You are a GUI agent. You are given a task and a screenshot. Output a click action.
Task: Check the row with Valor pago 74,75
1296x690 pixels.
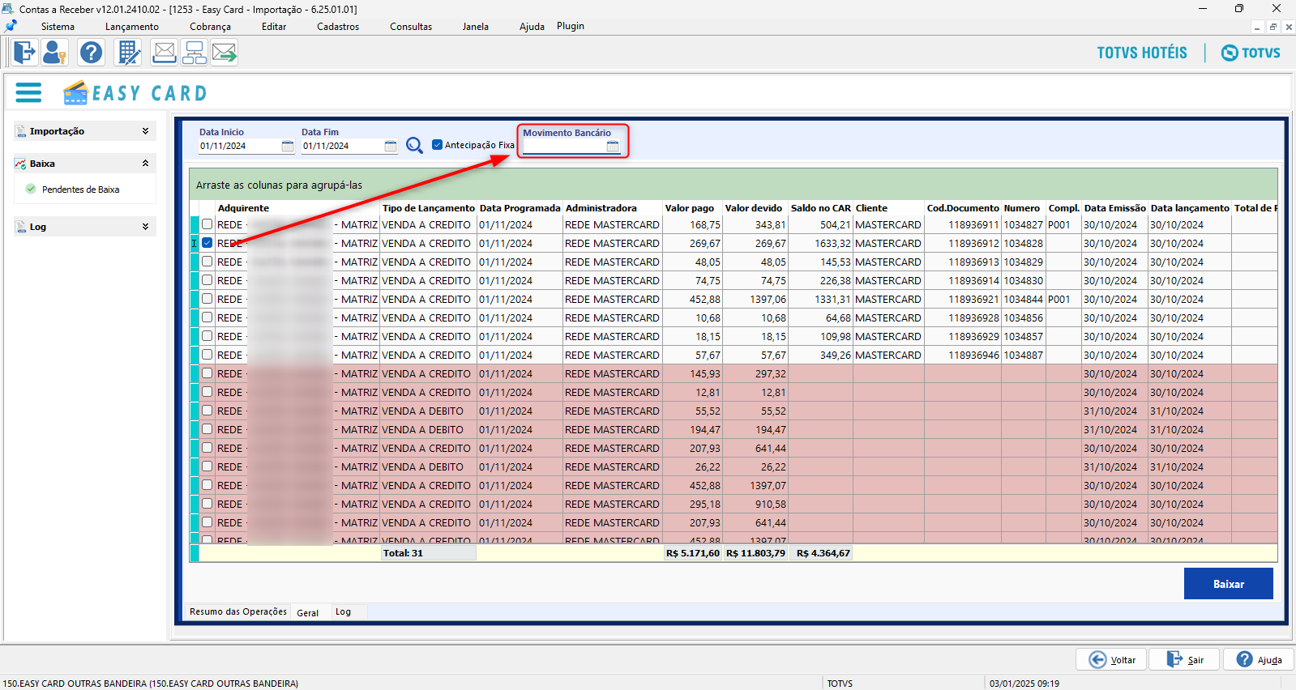[207, 280]
